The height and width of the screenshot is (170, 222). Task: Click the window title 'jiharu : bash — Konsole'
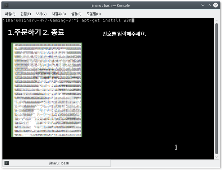pos(111,5)
